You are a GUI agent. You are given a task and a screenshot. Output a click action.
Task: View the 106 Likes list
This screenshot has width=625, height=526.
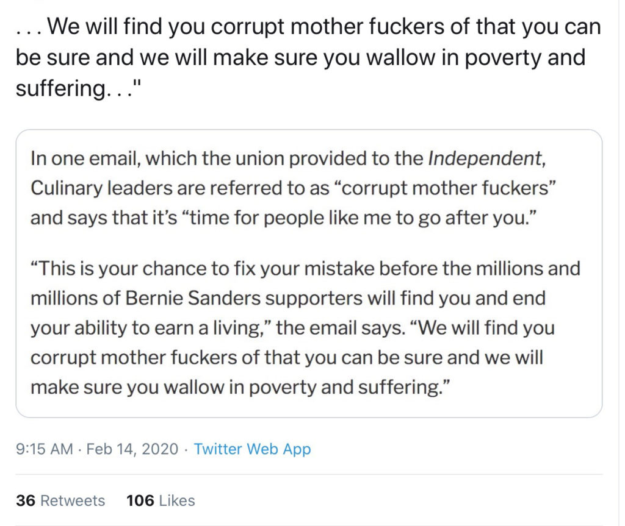click(x=161, y=500)
